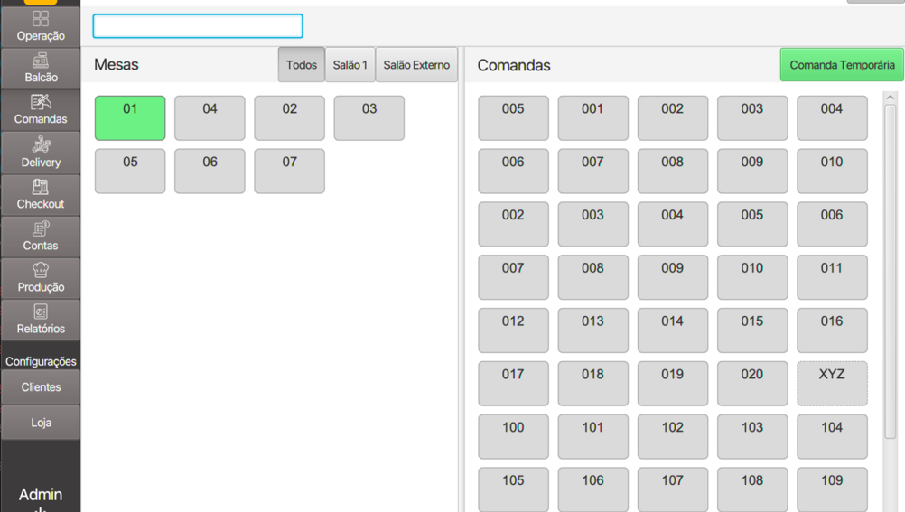Open the Operação section in sidebar

(x=41, y=26)
